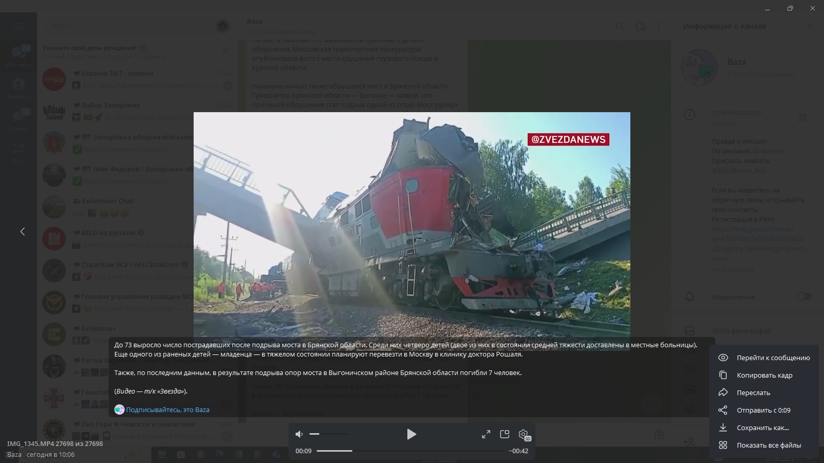Click the t.me/bazabazon link in channel info
Image resolution: width=824 pixels, height=463 pixels.
pos(736,112)
